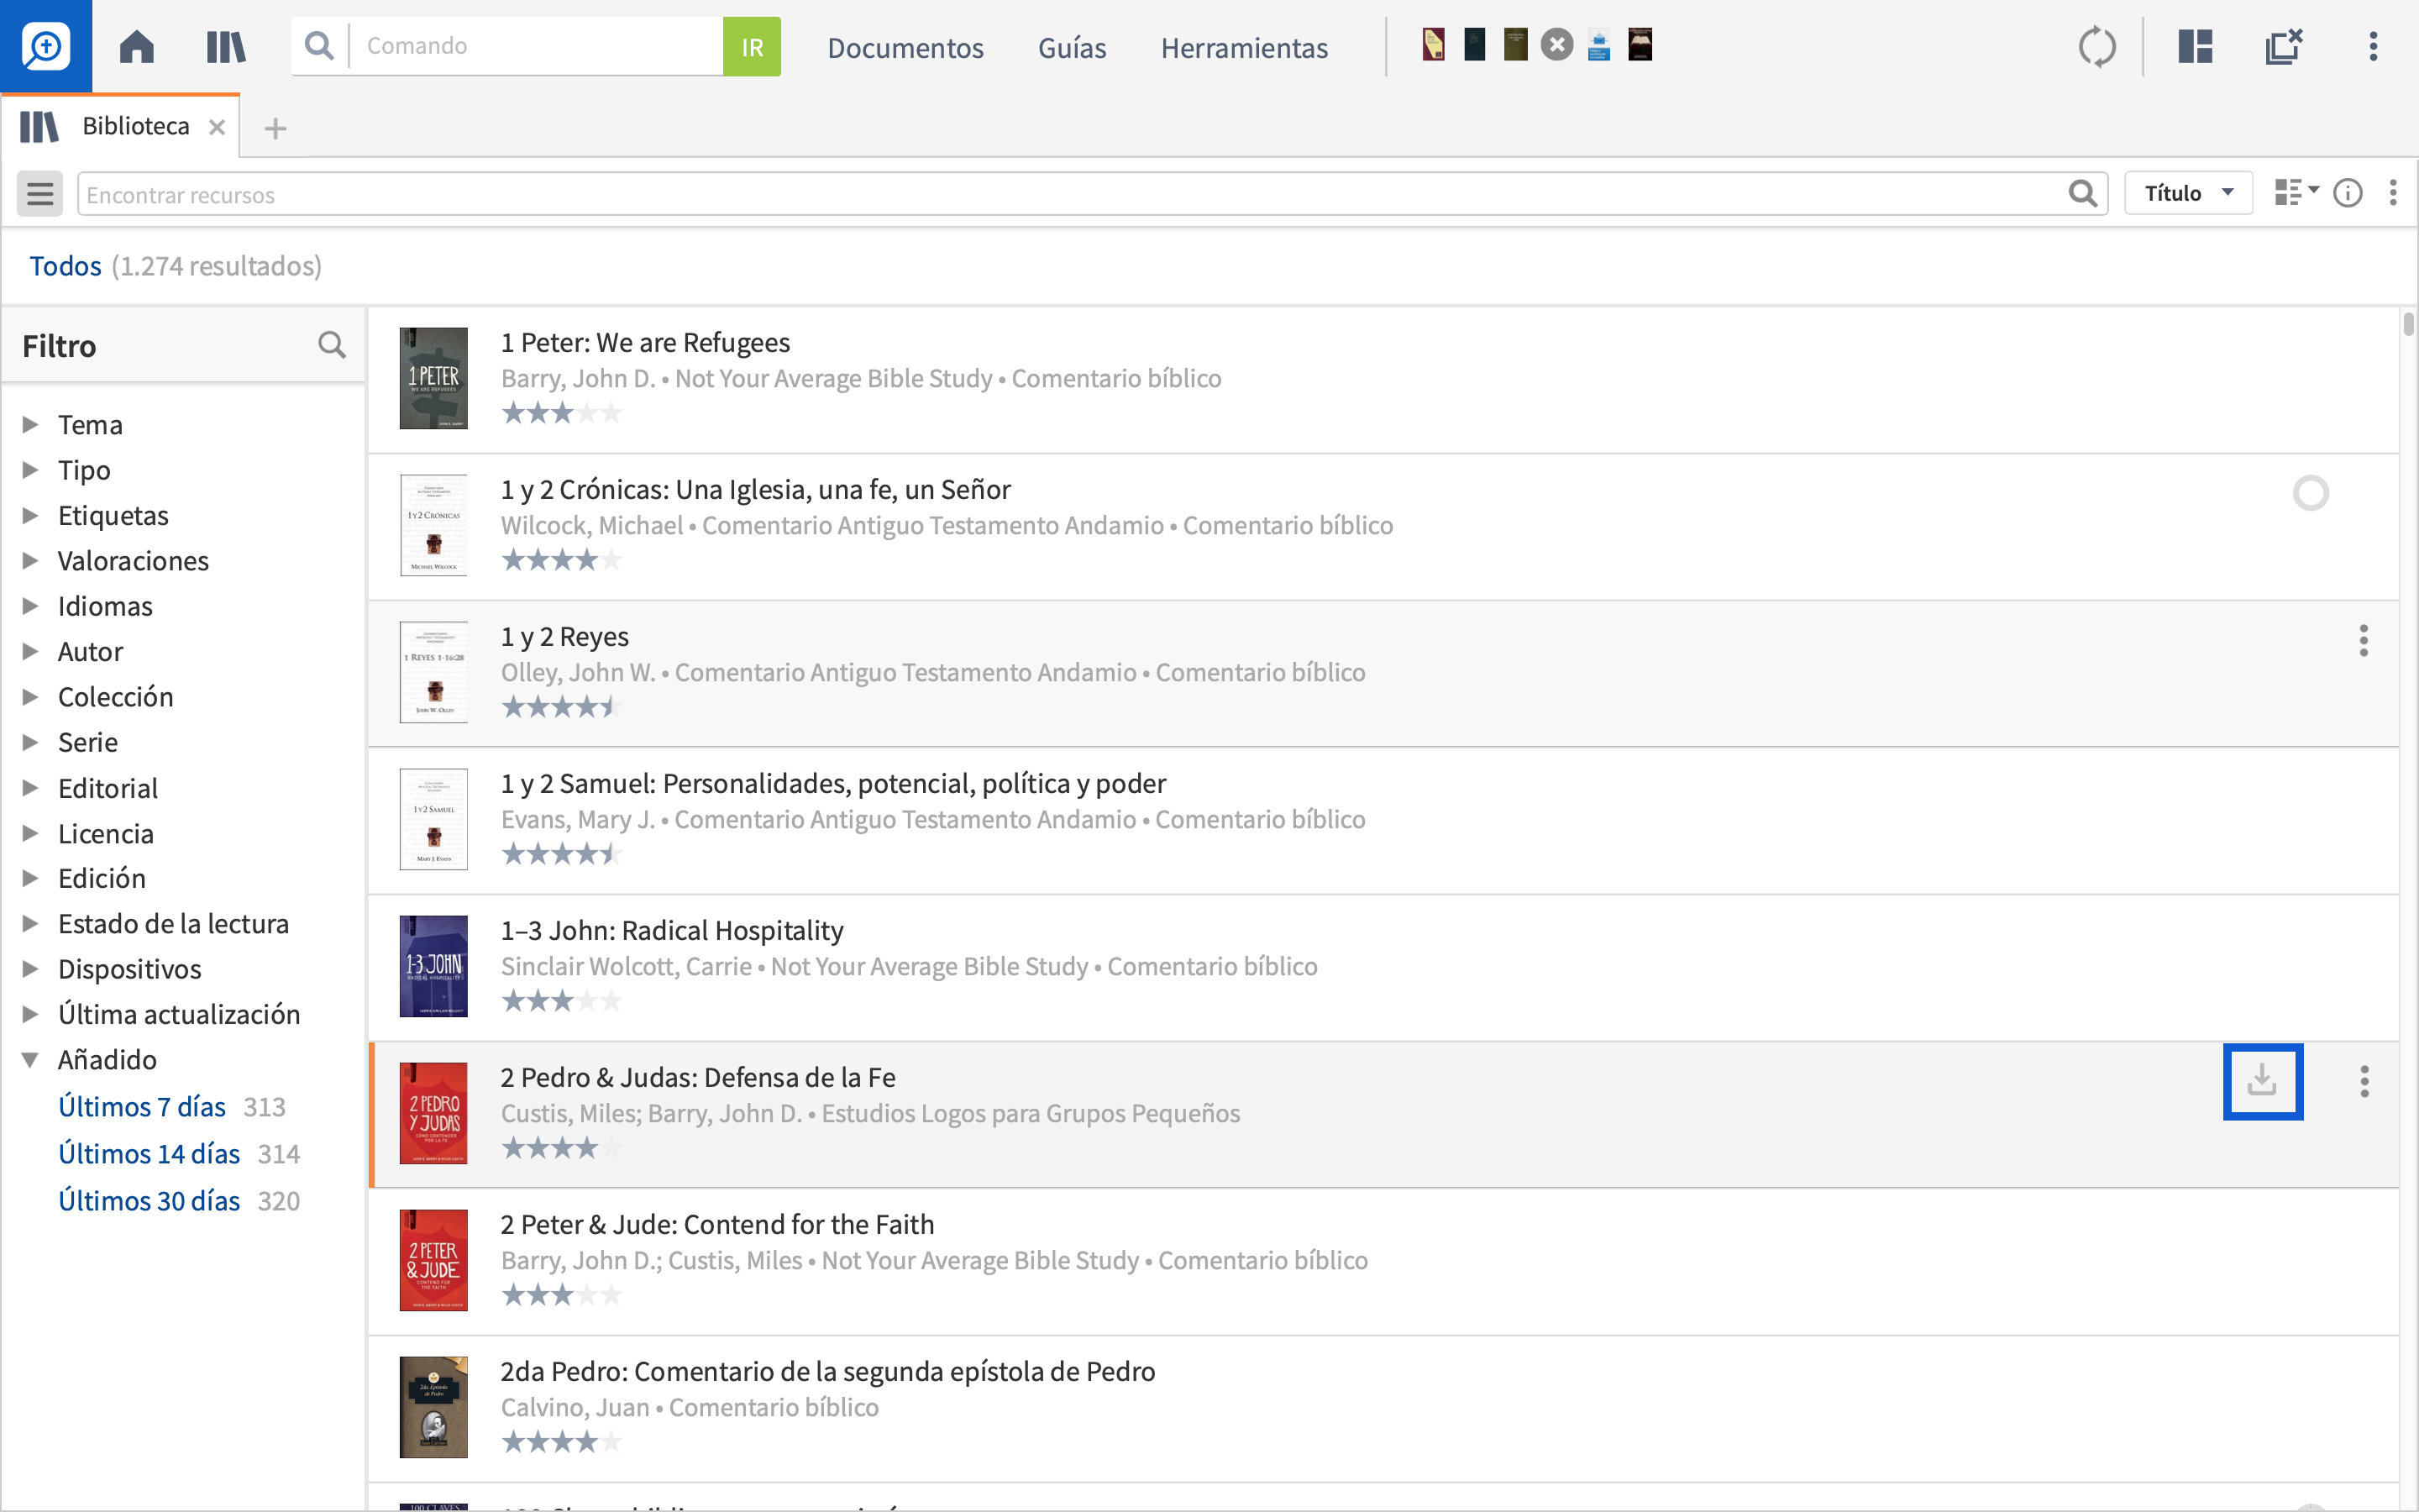Open the blue shortcut resource icon

pos(1598,46)
